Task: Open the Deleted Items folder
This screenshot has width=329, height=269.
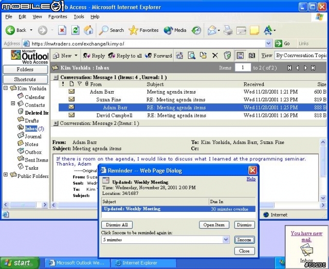Action: click(33, 113)
